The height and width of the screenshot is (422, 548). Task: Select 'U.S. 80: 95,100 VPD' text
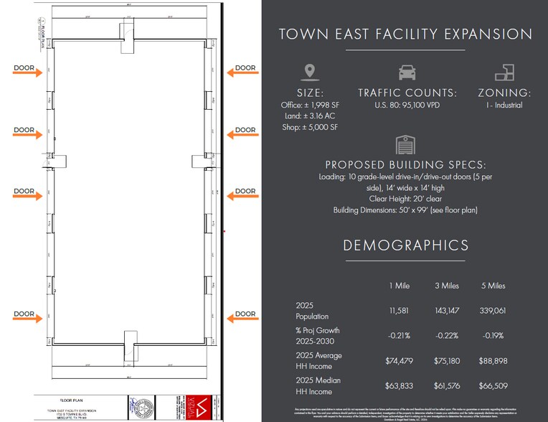coord(407,105)
